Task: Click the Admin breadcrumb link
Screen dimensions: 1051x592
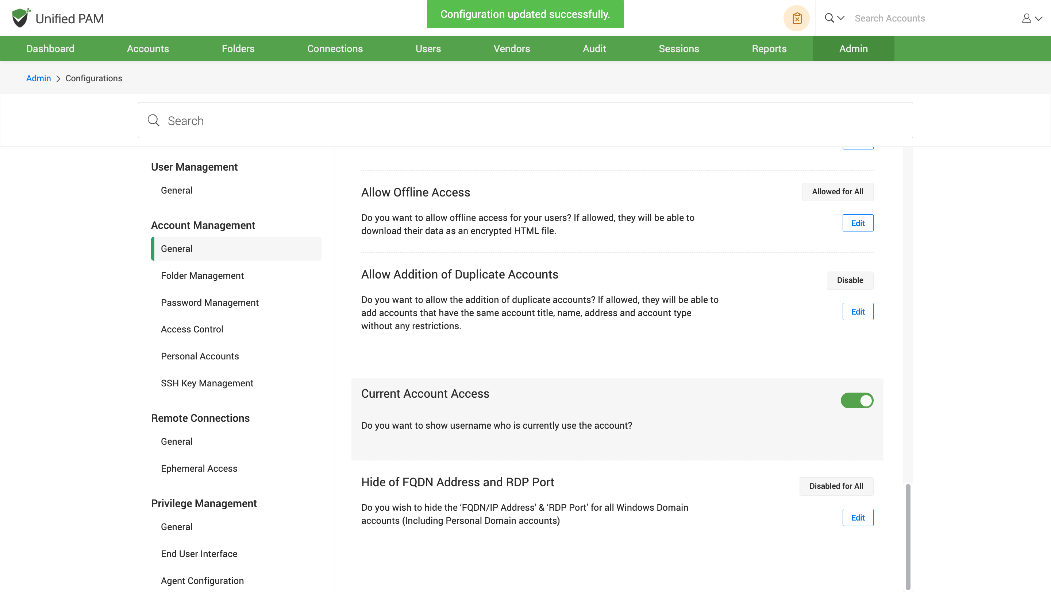Action: (38, 78)
